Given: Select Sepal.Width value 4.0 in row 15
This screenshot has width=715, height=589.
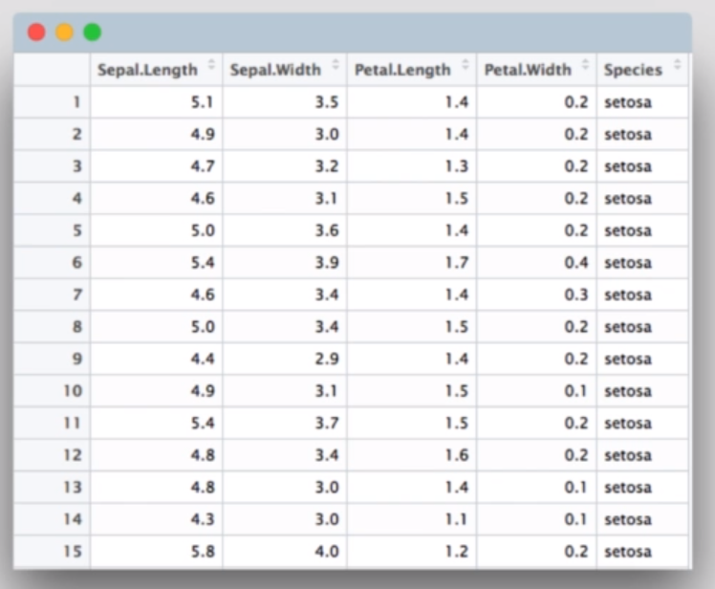Looking at the screenshot, I should pos(285,551).
